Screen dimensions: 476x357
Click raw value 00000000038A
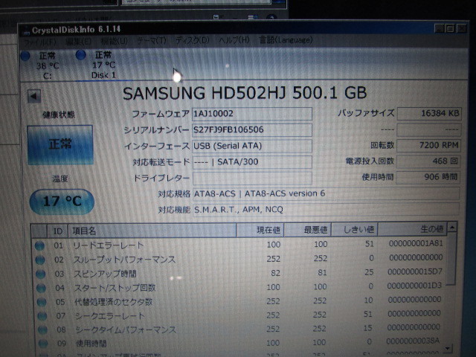tap(413, 341)
